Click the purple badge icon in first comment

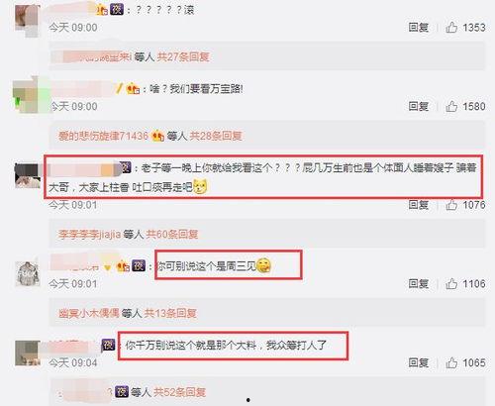[117, 9]
